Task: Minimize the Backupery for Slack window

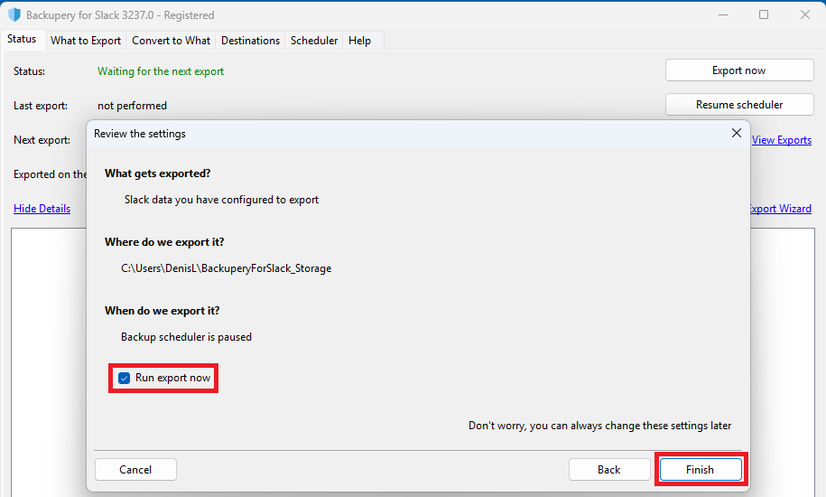Action: 723,14
